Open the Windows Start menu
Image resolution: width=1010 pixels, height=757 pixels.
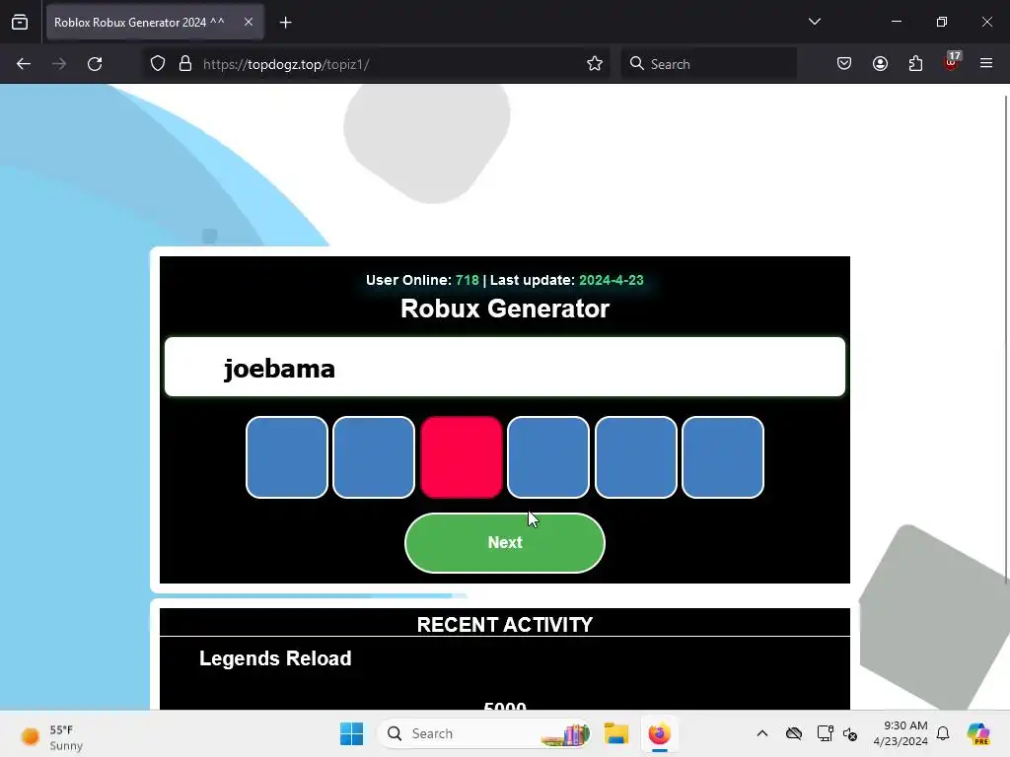pos(352,733)
